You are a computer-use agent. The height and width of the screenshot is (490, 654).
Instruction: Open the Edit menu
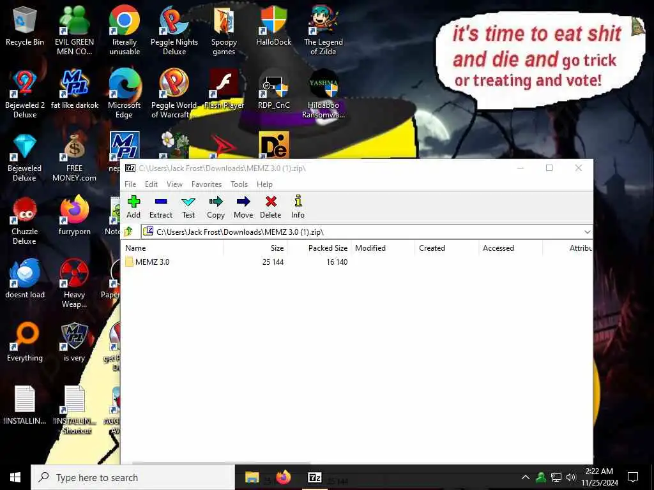[151, 184]
